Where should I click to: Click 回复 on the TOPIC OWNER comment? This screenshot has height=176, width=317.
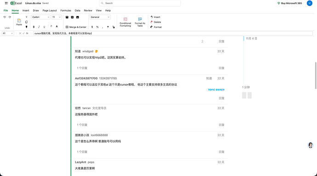[221, 98]
